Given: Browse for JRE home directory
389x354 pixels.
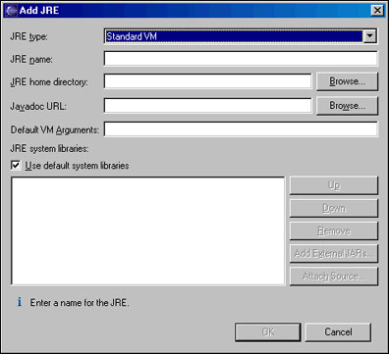Looking at the screenshot, I should click(x=347, y=81).
